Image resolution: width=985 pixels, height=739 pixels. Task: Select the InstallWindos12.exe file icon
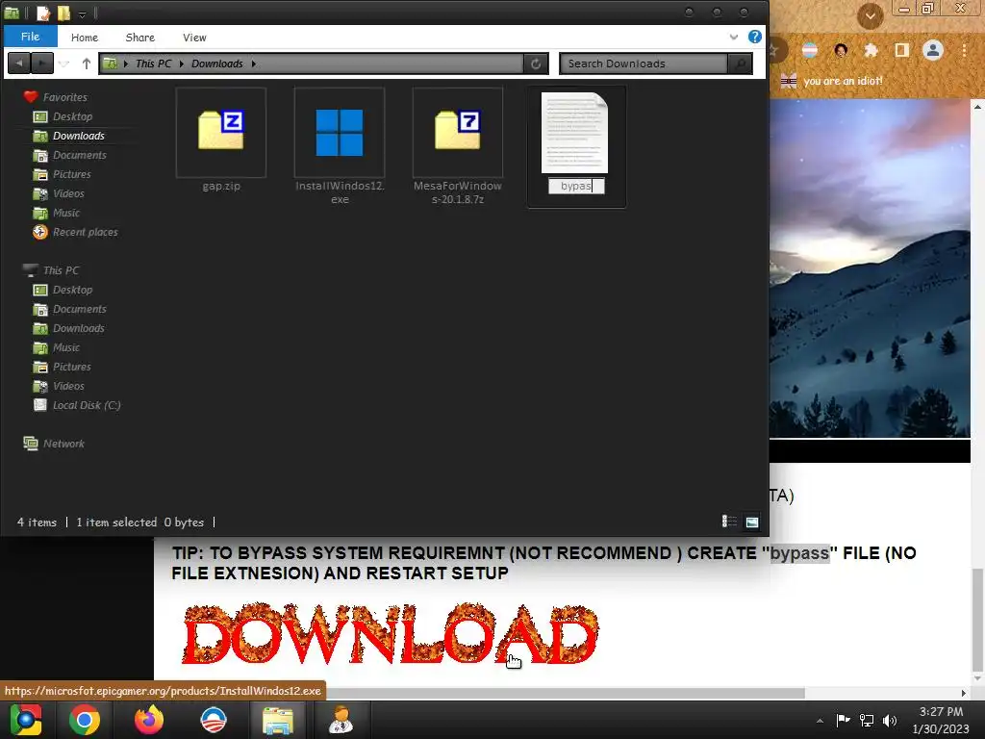(x=340, y=133)
